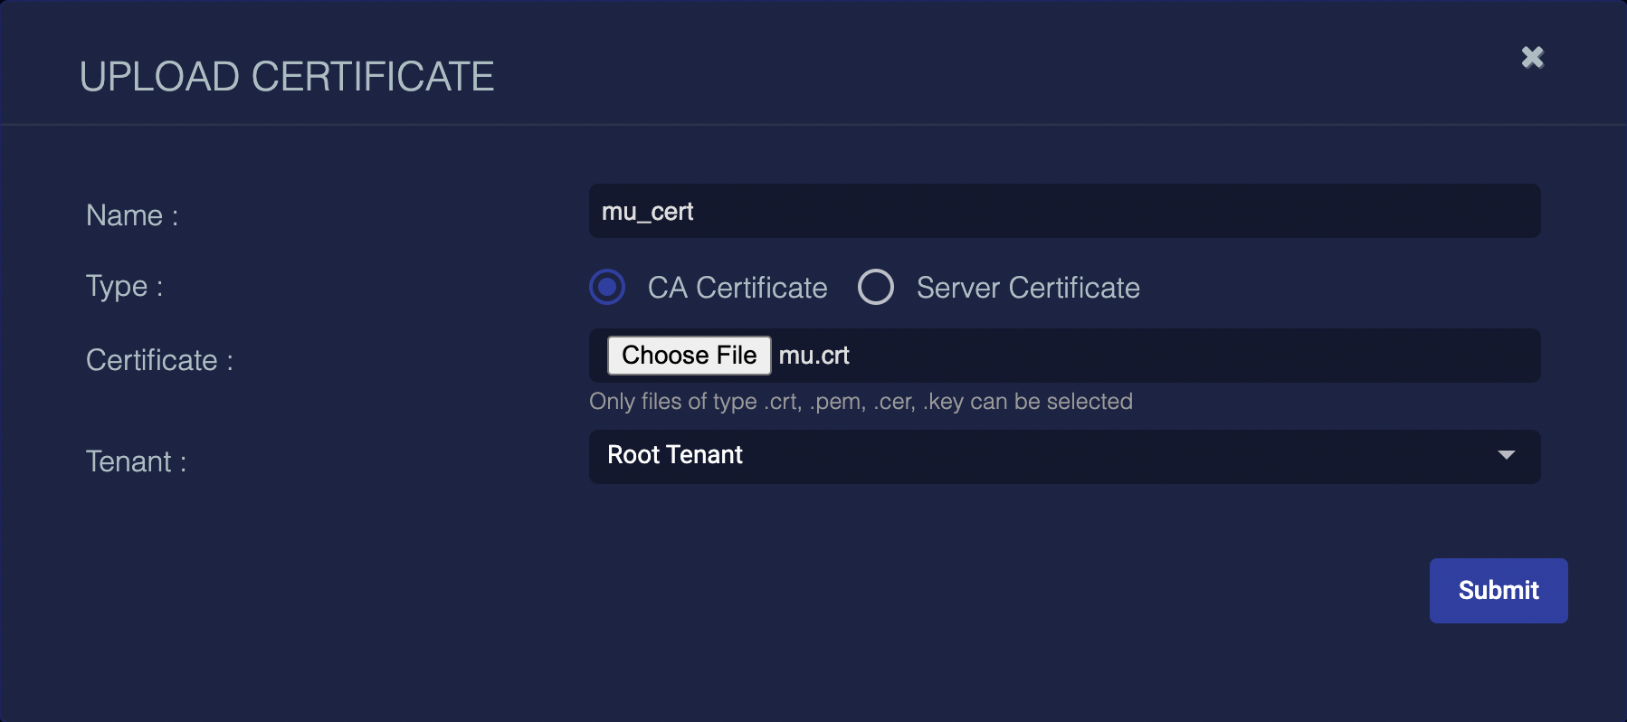Click the Tenant dropdown caret arrow
Screen dimensions: 1627x722
click(1506, 455)
